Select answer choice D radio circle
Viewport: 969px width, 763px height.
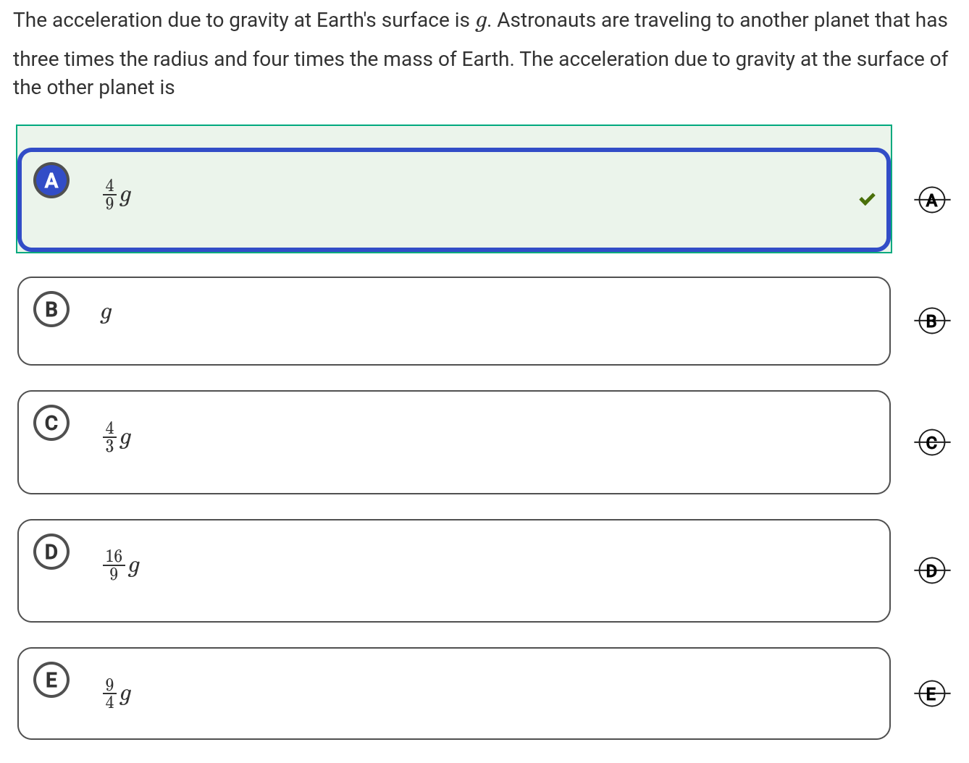tap(51, 552)
